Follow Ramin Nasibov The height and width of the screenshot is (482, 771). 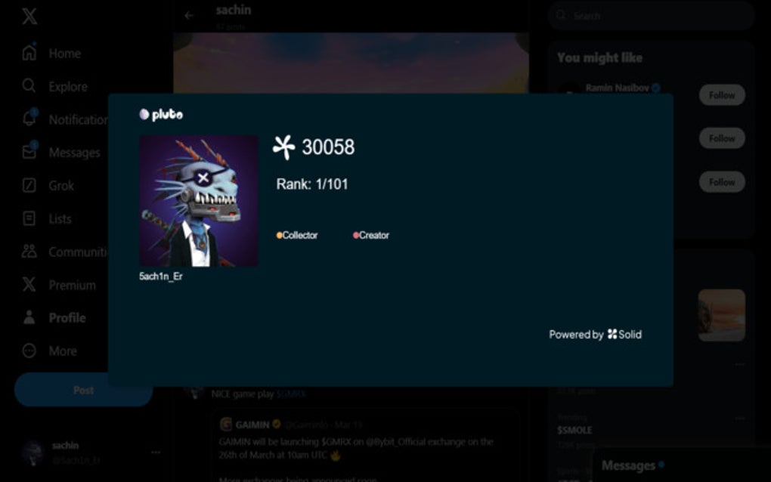pos(722,95)
